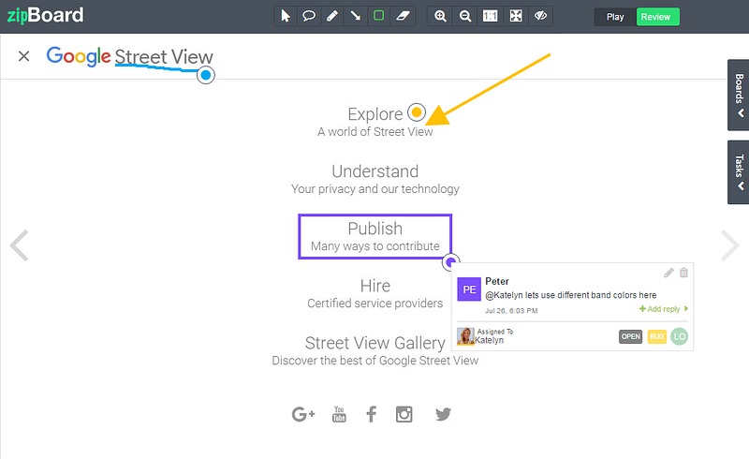Toggle annotation visibility eye icon
The height and width of the screenshot is (459, 749).
click(x=540, y=16)
